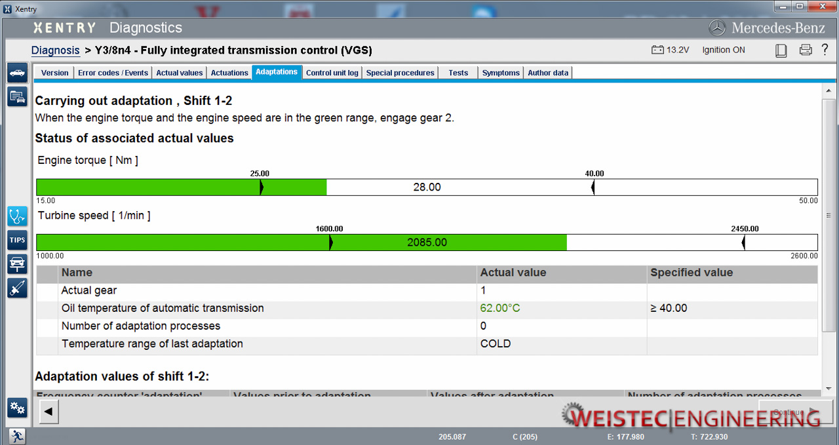
Task: Click the help question mark icon
Action: tap(824, 50)
